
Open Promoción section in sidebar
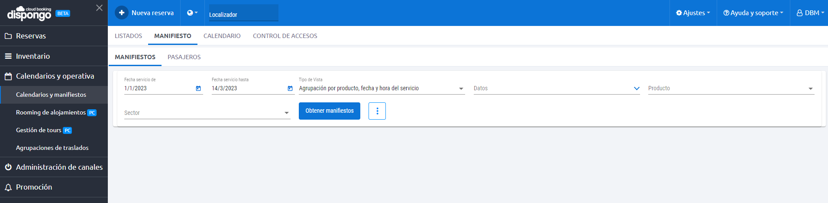point(54,187)
